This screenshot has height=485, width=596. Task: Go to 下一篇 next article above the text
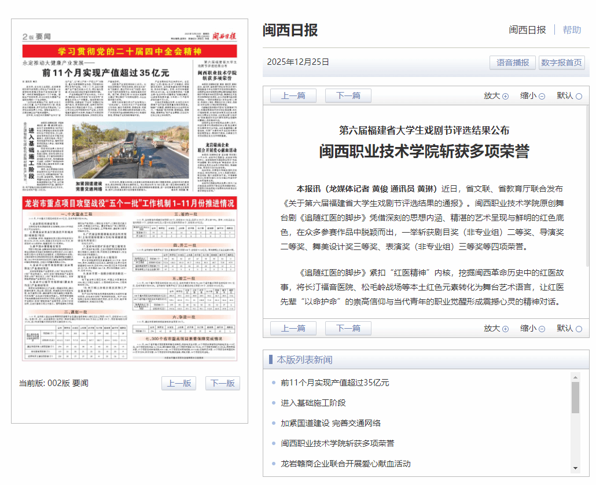[348, 95]
